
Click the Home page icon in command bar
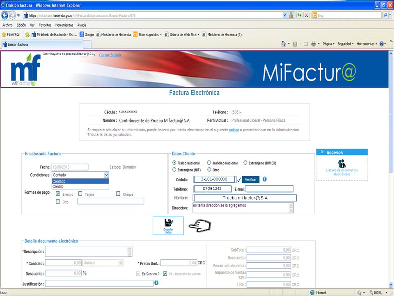tap(284, 44)
